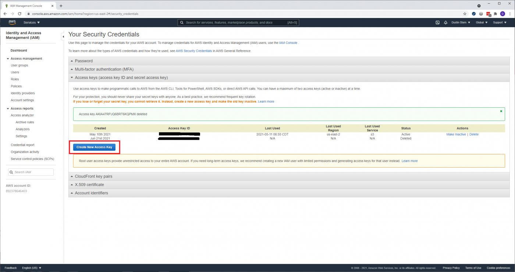Open the Dustin Stern account menu
Screen dimensions: 515x272
[461, 22]
